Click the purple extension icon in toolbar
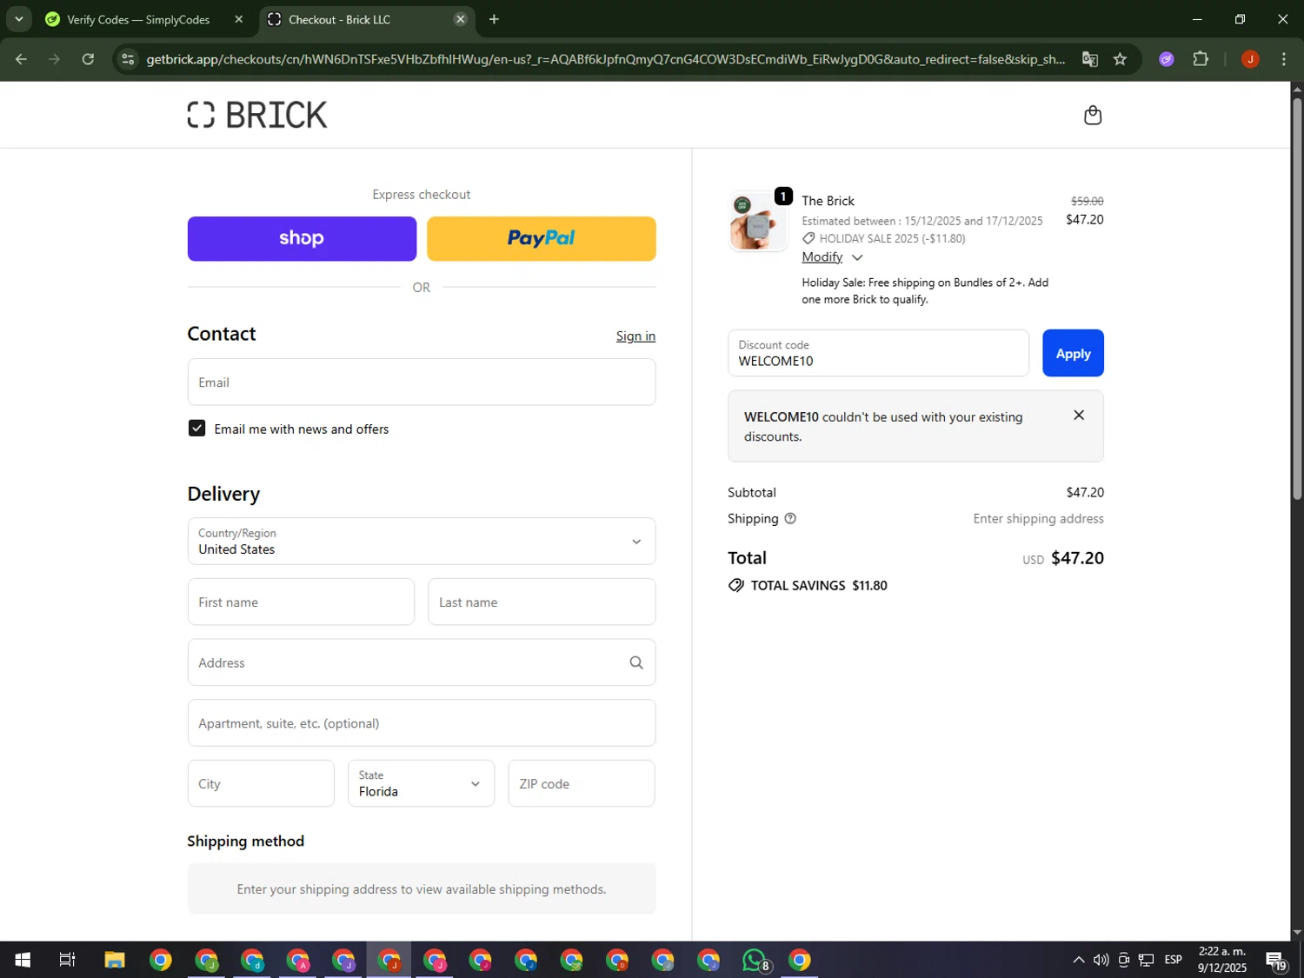 pos(1167,59)
